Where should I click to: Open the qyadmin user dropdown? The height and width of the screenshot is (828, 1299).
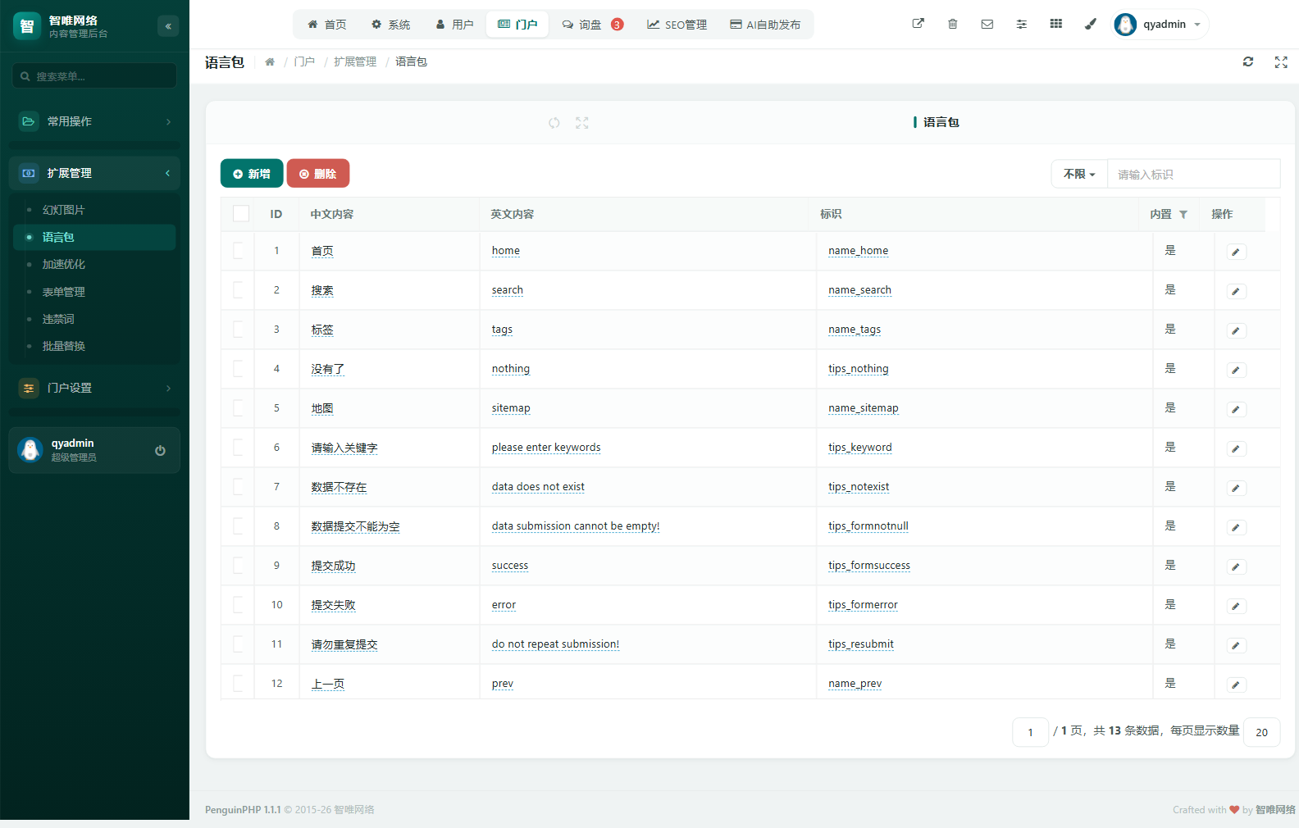point(1160,25)
